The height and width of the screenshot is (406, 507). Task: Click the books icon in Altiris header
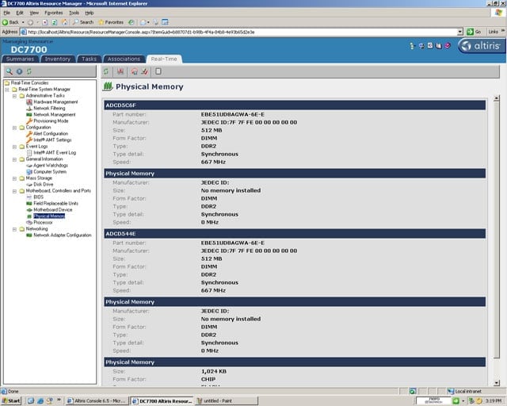pyautogui.click(x=438, y=46)
